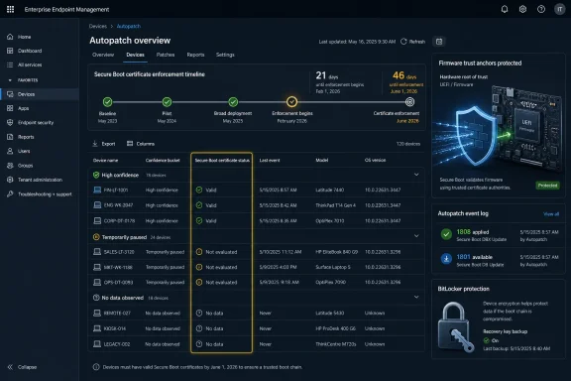This screenshot has height=381, width=571.
Task: Open the IT account avatar
Action: 560,9
